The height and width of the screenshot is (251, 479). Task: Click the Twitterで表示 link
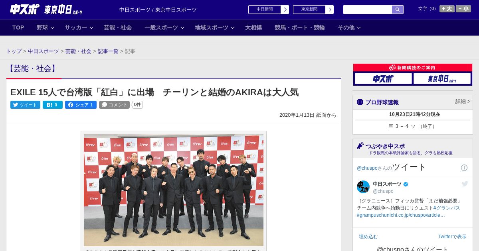(x=452, y=237)
